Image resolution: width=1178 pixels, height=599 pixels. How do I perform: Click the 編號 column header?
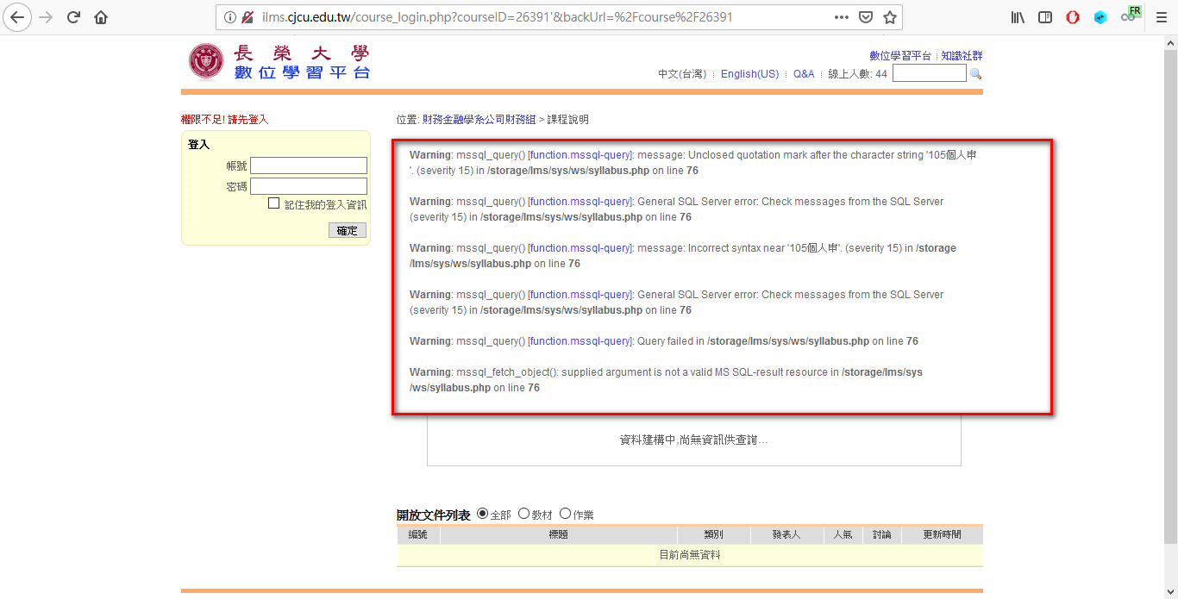coord(418,535)
